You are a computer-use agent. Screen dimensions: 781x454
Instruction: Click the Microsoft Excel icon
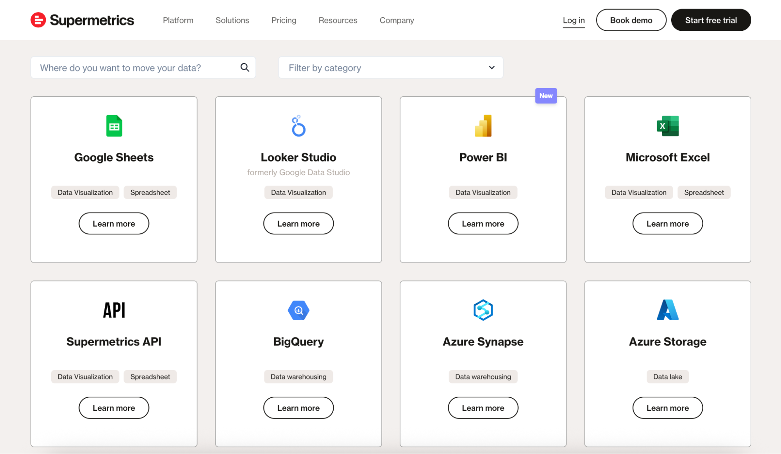point(667,126)
